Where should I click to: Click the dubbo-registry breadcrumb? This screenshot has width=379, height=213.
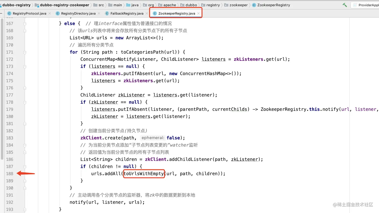pos(16,5)
